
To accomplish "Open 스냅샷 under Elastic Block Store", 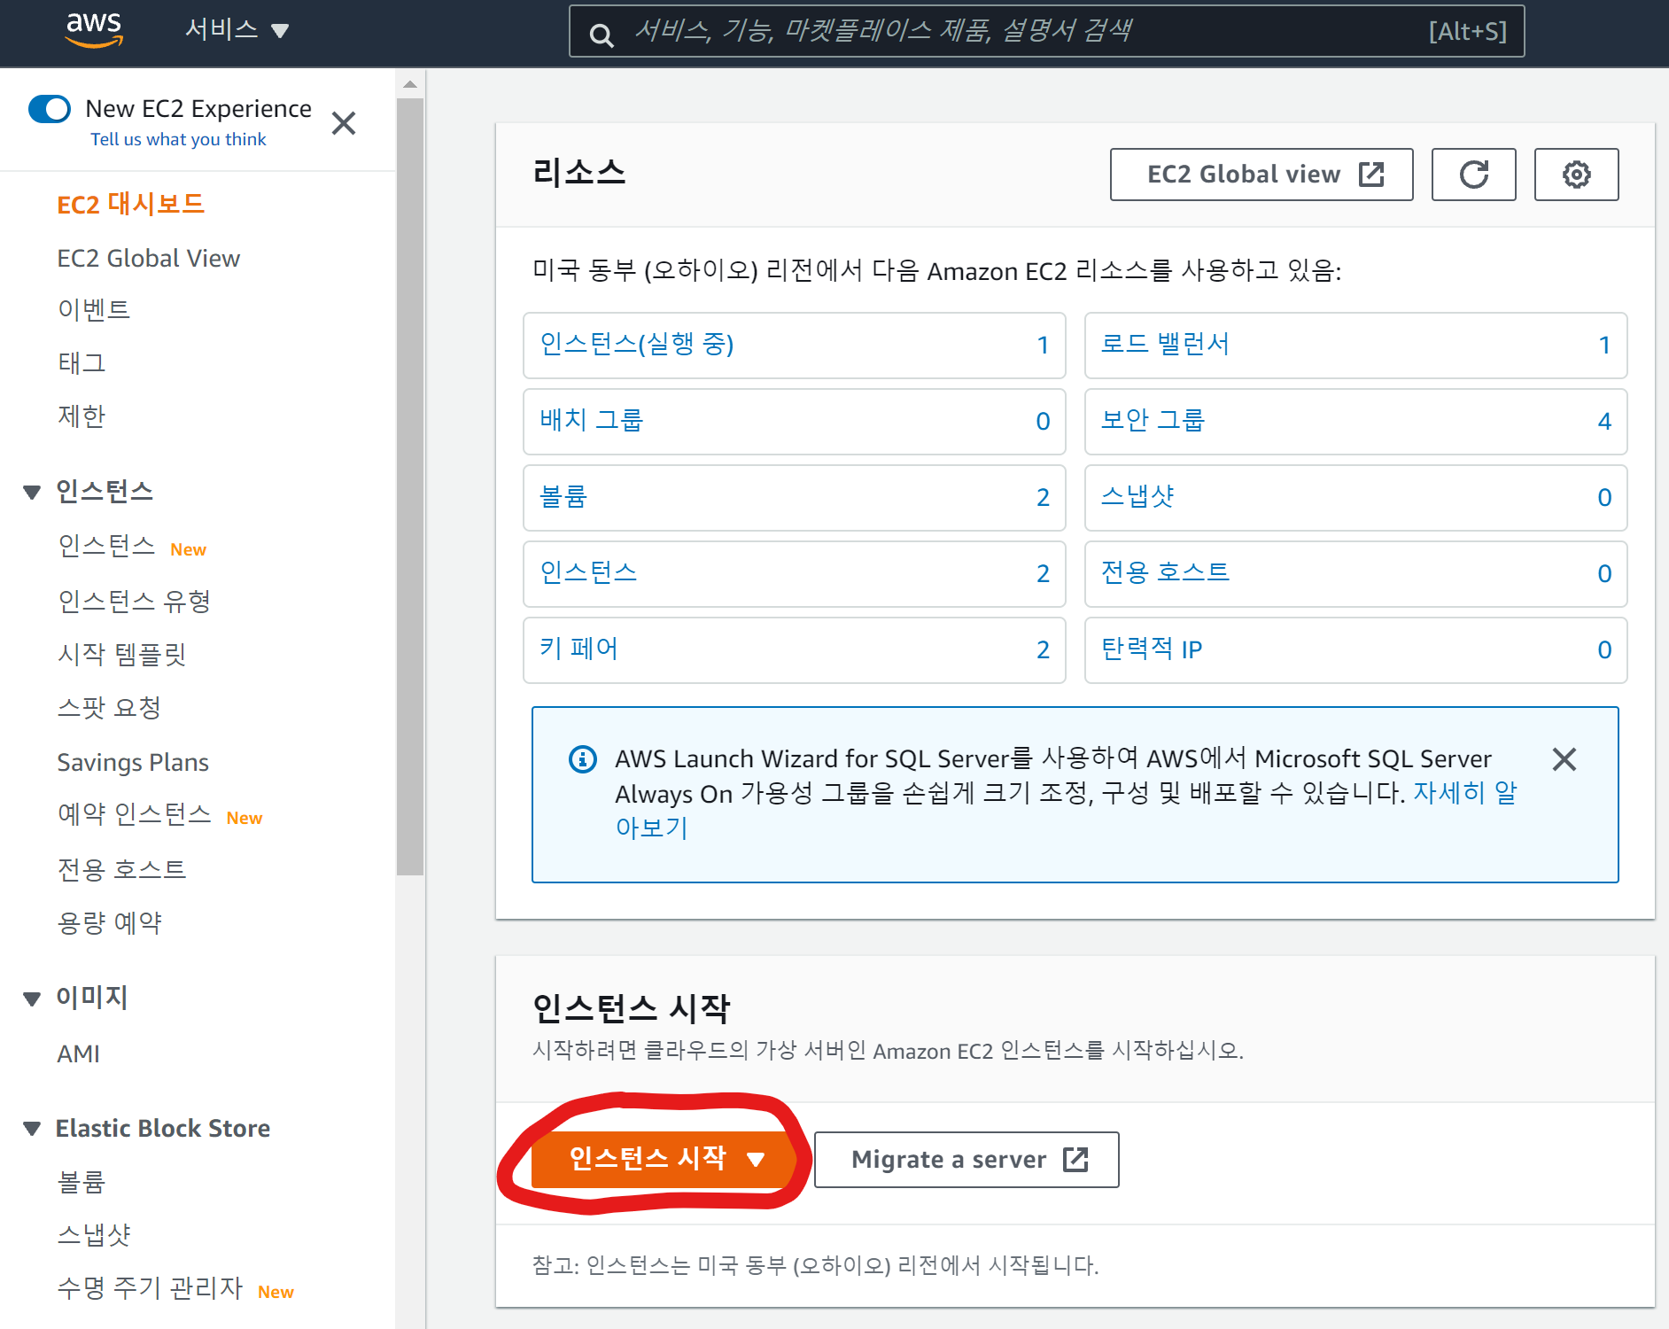I will point(94,1234).
